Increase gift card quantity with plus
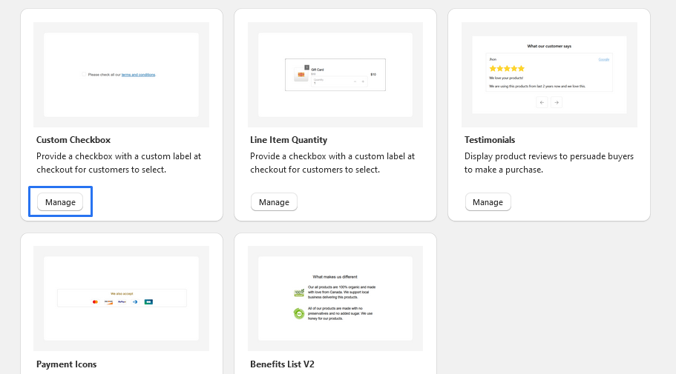This screenshot has width=676, height=374. pyautogui.click(x=363, y=81)
